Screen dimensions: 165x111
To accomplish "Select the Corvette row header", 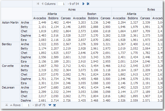I will click(x=8, y=66).
